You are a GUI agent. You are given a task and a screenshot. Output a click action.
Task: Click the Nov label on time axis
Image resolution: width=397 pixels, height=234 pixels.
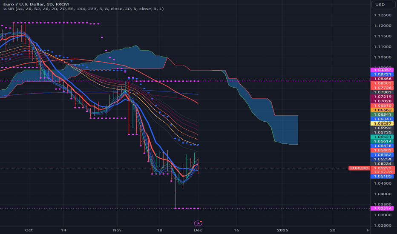click(x=117, y=230)
